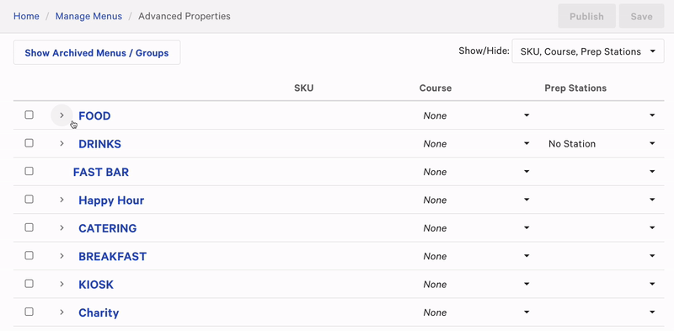Go to Home breadcrumb link

(x=26, y=16)
